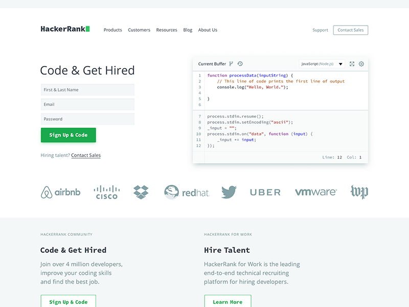The width and height of the screenshot is (409, 307).
Task: Click the Contact Sales button in the header
Action: (x=351, y=30)
